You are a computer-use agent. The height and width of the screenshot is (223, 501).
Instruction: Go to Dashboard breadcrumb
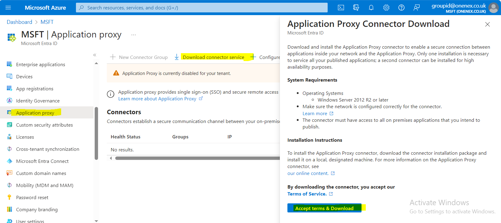[x=19, y=22]
